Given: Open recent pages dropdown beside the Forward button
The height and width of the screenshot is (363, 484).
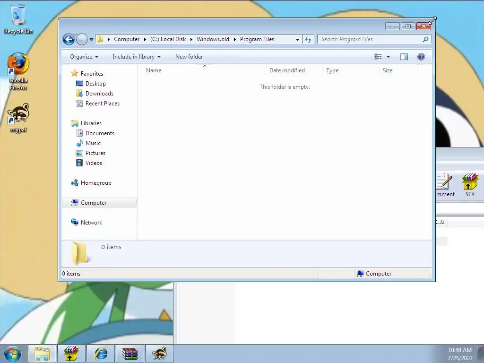Looking at the screenshot, I should click(91, 40).
